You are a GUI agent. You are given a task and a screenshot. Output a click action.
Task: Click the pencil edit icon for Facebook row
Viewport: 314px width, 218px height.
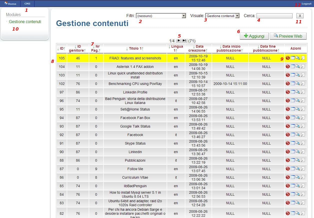[303, 135]
